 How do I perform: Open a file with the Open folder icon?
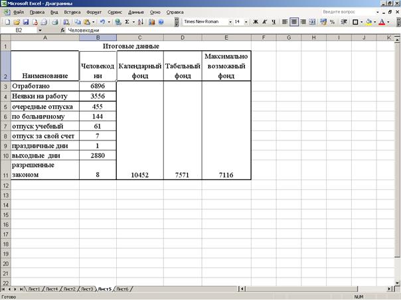pos(17,22)
